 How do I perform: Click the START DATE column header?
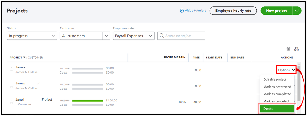tap(214, 58)
